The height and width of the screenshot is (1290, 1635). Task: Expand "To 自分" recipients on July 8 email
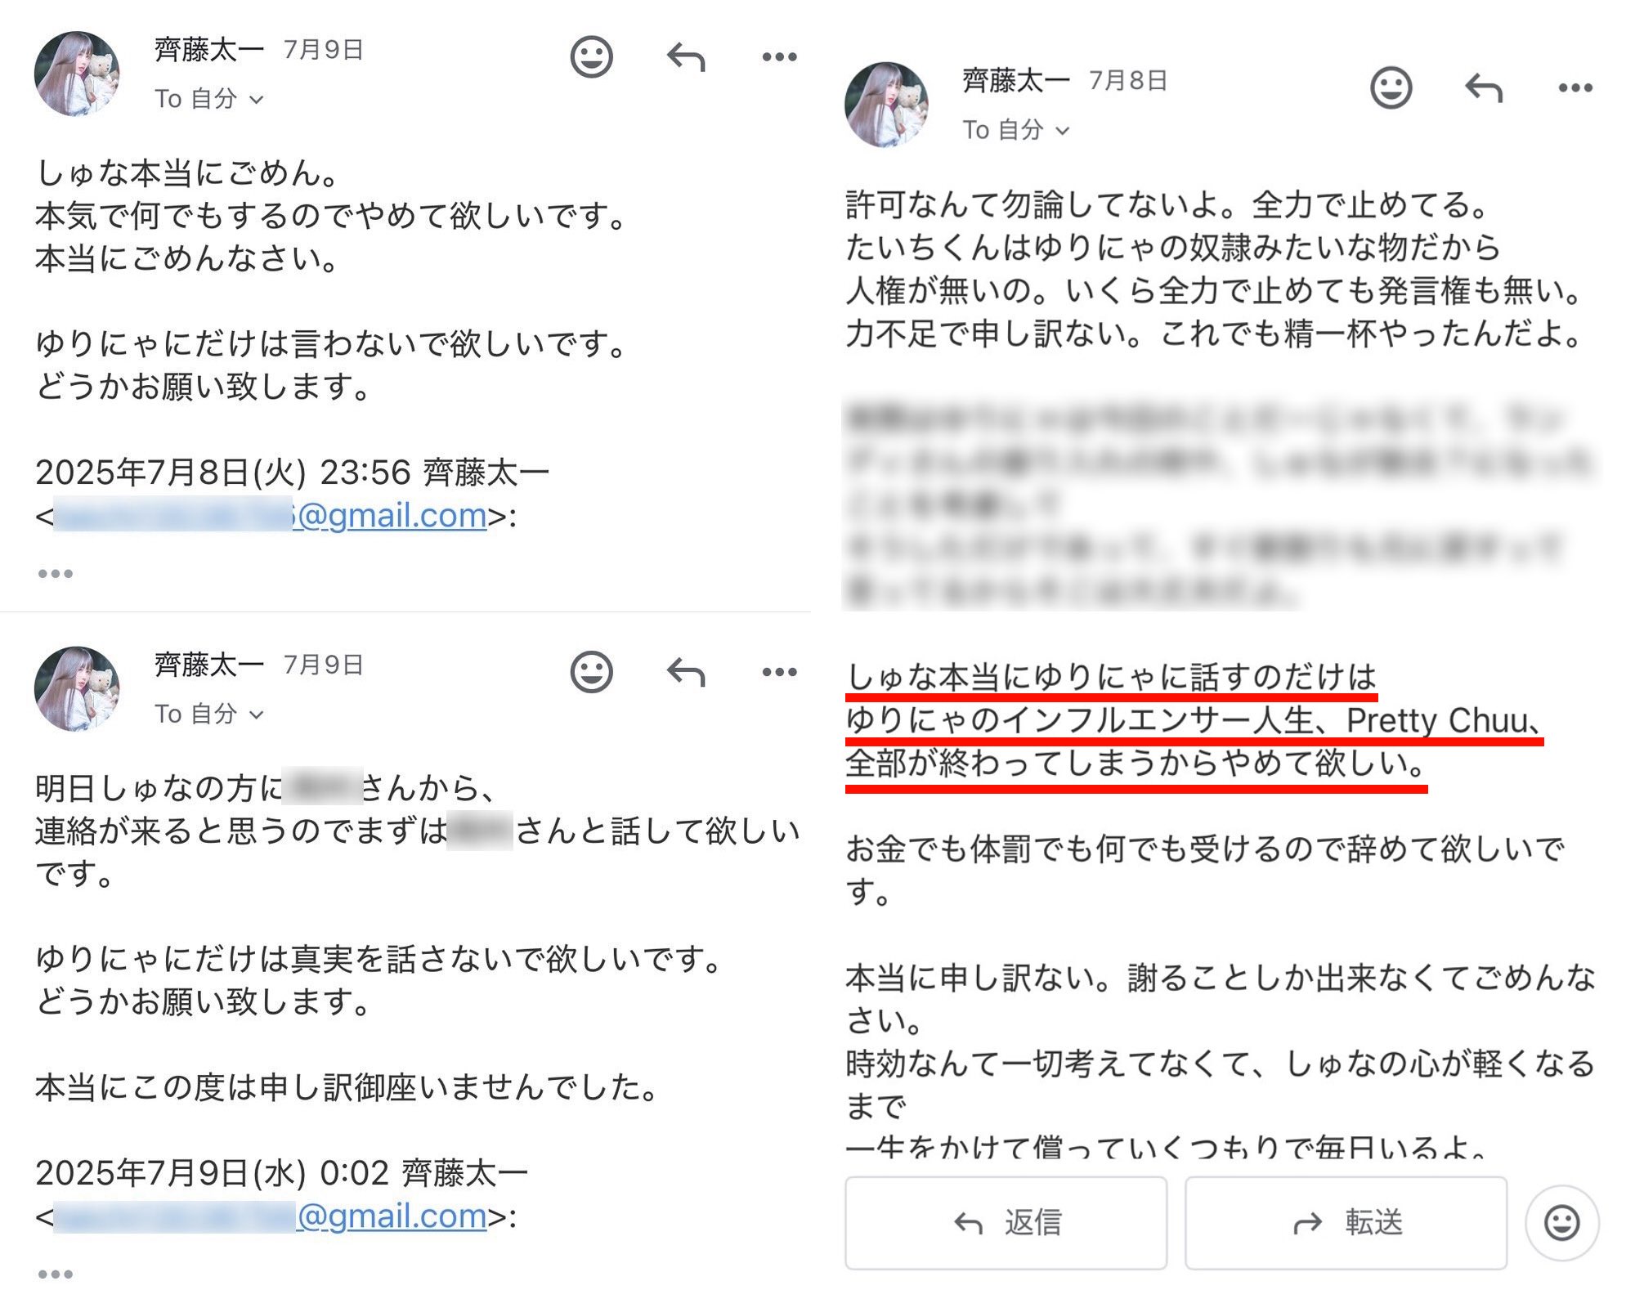[x=1016, y=129]
